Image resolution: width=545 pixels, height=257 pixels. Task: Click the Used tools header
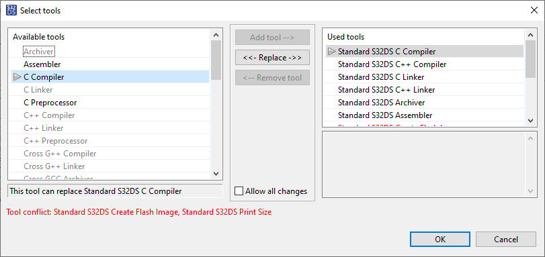(x=345, y=37)
